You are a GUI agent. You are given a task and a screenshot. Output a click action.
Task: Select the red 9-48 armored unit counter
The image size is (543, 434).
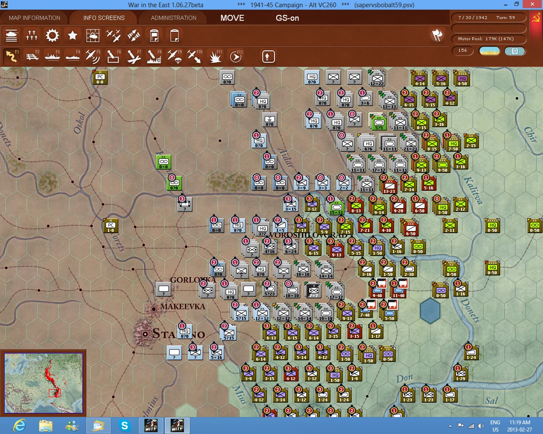377,291
